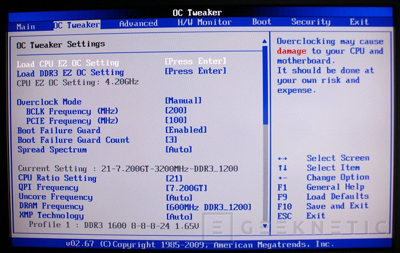Change DRAM Frequency 600MHz DDR3_1200 value
Image resolution: width=400 pixels, height=253 pixels.
pos(209,207)
